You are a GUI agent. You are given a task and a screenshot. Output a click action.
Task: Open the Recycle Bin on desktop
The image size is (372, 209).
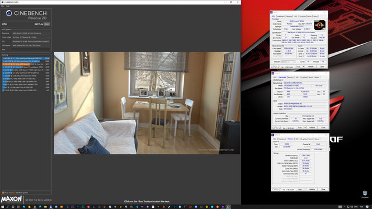click(x=365, y=194)
